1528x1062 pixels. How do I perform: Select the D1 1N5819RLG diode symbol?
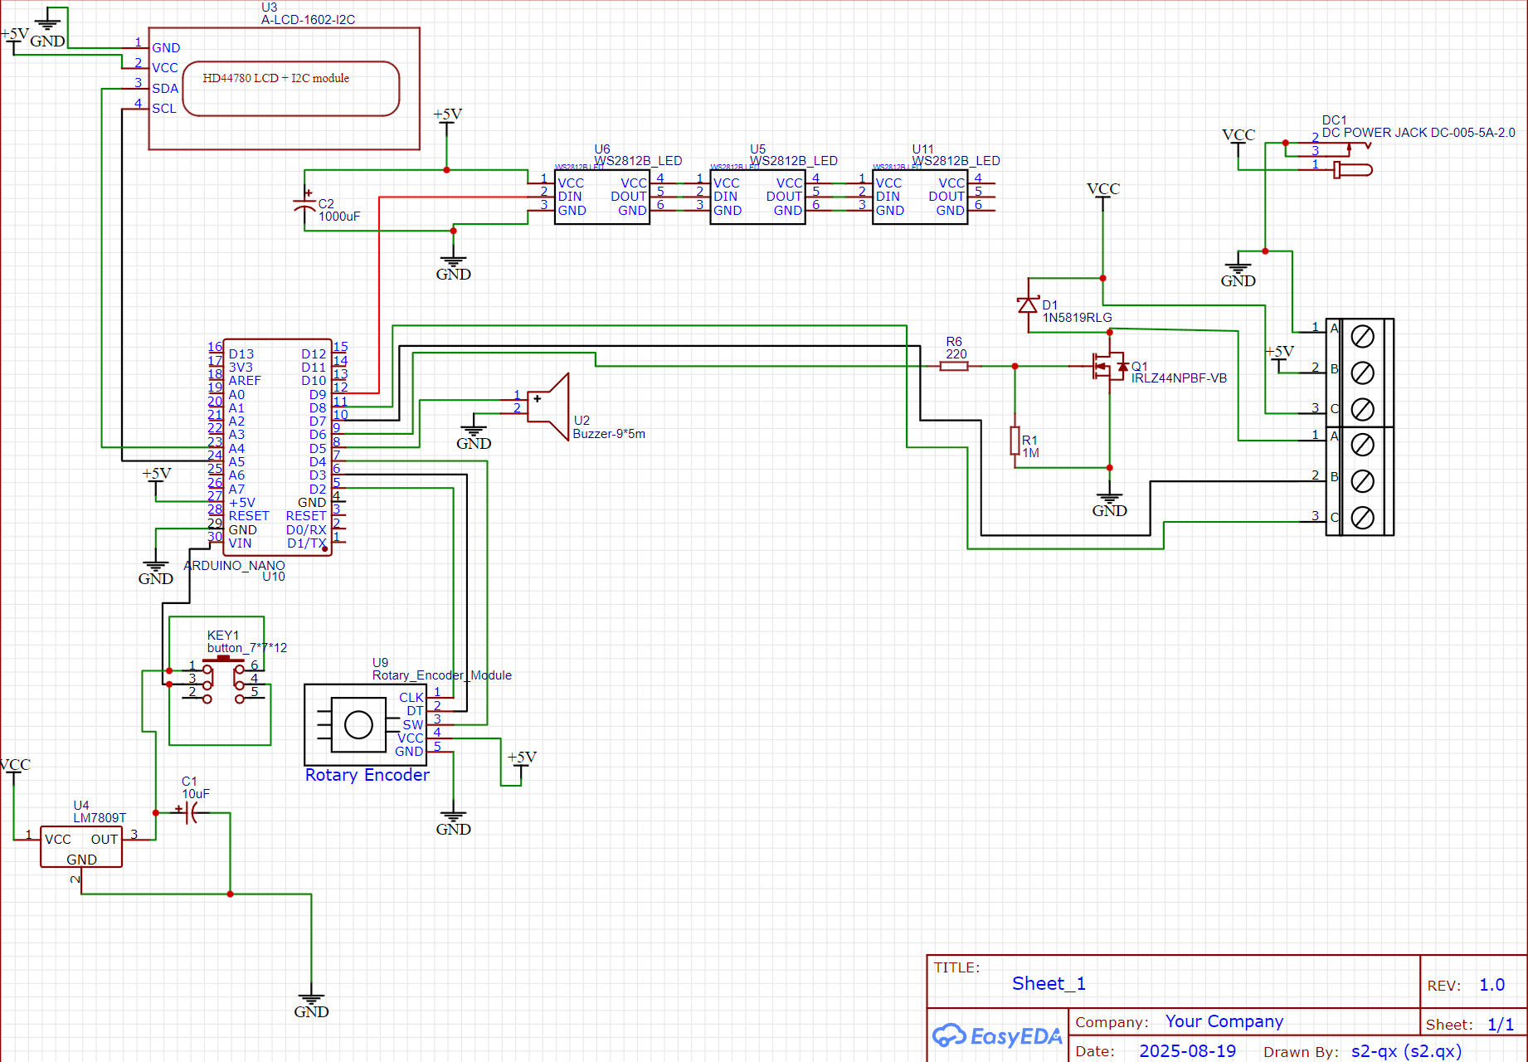(1028, 304)
